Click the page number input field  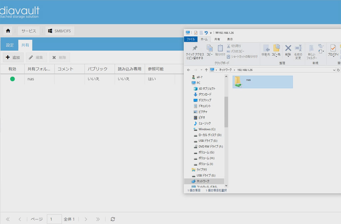pyautogui.click(x=54, y=219)
